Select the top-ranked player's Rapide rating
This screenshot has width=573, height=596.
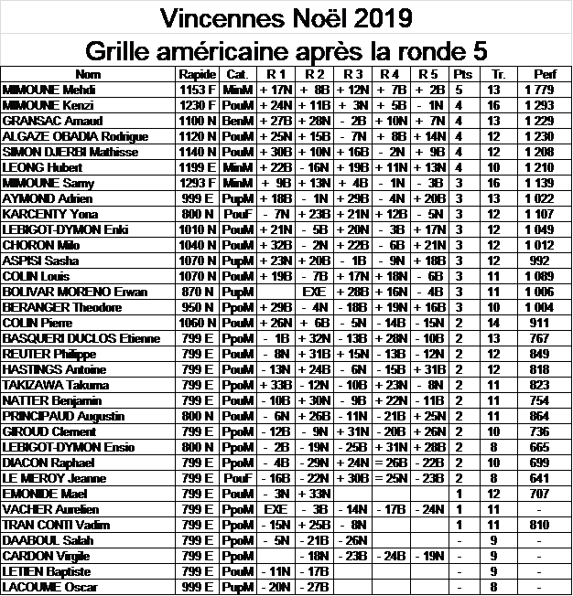pos(196,90)
